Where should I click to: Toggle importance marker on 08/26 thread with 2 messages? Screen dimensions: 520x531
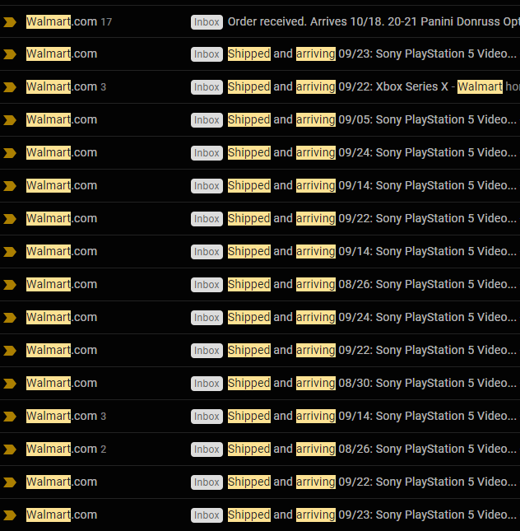(10, 449)
